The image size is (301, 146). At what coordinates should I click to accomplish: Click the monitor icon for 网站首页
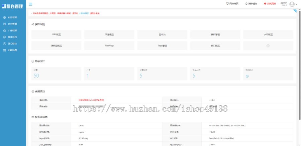coord(227,4)
